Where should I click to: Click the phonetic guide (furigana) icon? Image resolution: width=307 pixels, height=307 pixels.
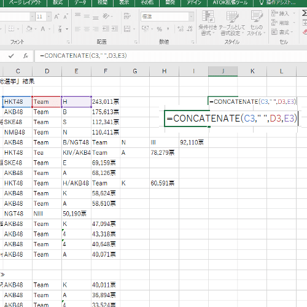pos(60,29)
